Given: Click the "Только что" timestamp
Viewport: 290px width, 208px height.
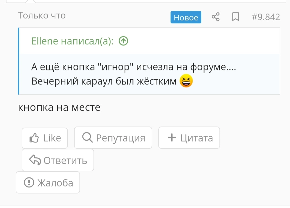Looking at the screenshot, I should click(42, 15).
